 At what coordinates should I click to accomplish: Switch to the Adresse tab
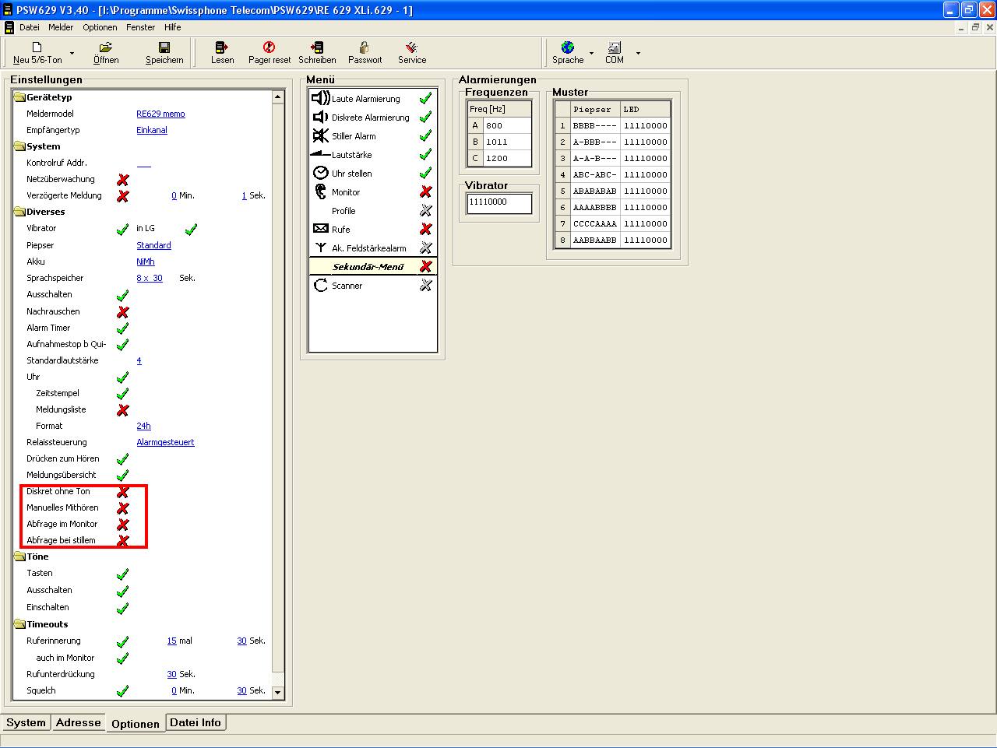click(x=78, y=722)
